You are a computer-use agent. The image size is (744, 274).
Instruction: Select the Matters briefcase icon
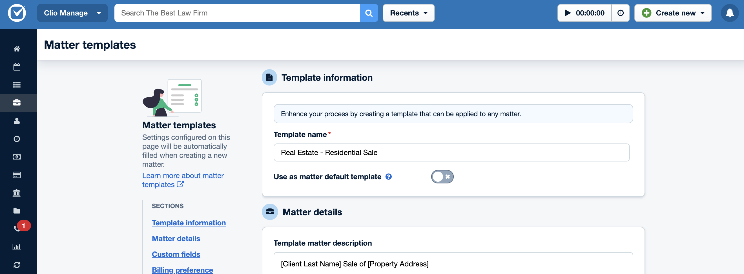pyautogui.click(x=17, y=103)
